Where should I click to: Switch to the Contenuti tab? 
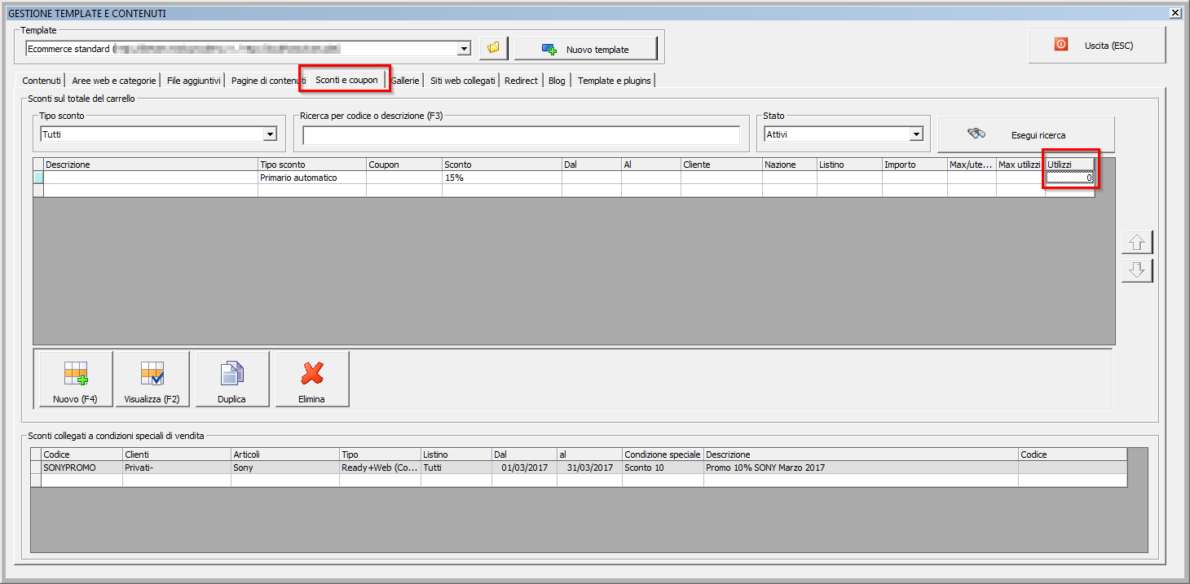tap(42, 81)
